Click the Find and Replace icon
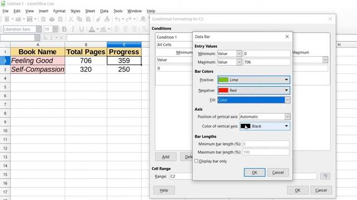 [x=143, y=19]
